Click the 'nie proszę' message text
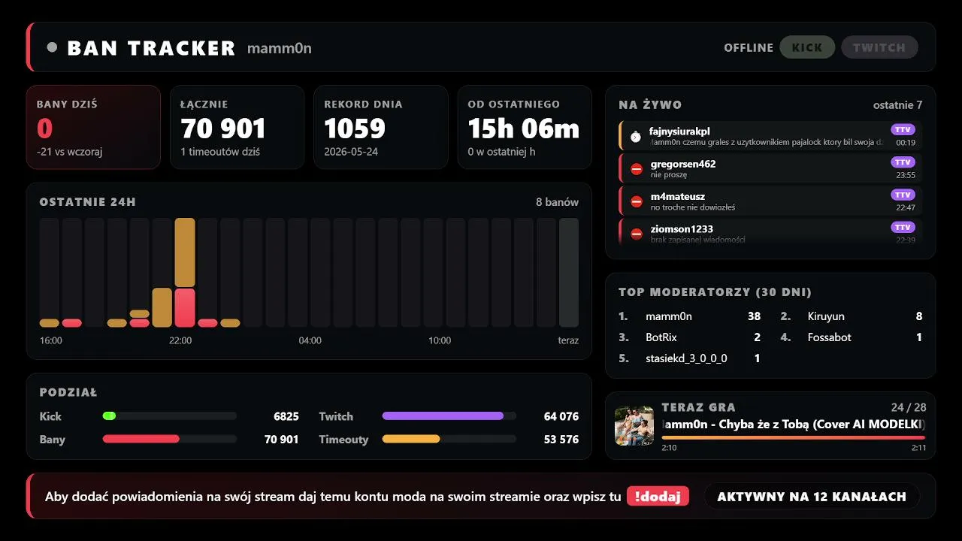 click(x=669, y=175)
